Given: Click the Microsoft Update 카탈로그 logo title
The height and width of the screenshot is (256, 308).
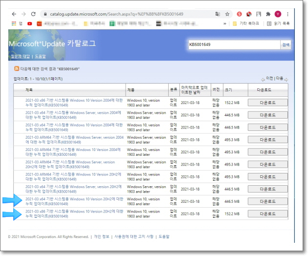Looking at the screenshot, I should point(52,43).
